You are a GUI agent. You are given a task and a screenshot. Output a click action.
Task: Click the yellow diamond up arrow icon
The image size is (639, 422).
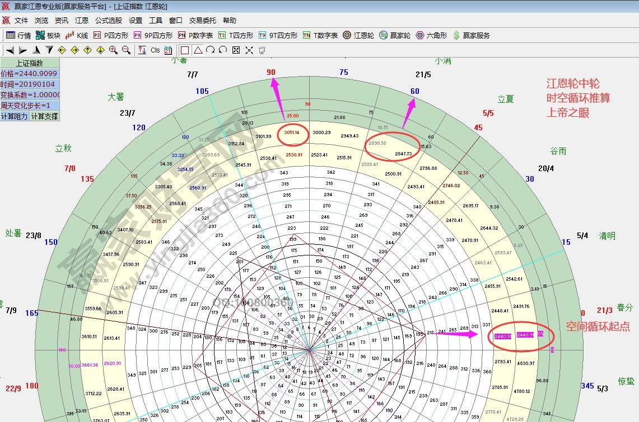87,50
